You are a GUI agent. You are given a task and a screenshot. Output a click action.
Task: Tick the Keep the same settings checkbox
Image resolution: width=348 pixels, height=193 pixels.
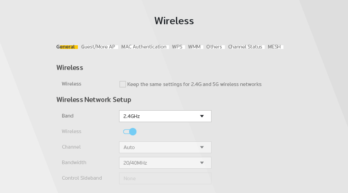123,84
